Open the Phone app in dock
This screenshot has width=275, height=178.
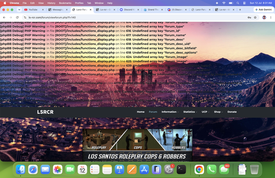click(x=211, y=169)
